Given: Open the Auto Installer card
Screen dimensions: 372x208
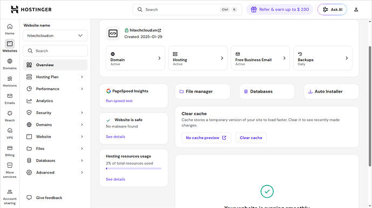Looking at the screenshot, I should [x=332, y=91].
